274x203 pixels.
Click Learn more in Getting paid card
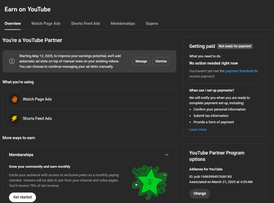(x=198, y=130)
